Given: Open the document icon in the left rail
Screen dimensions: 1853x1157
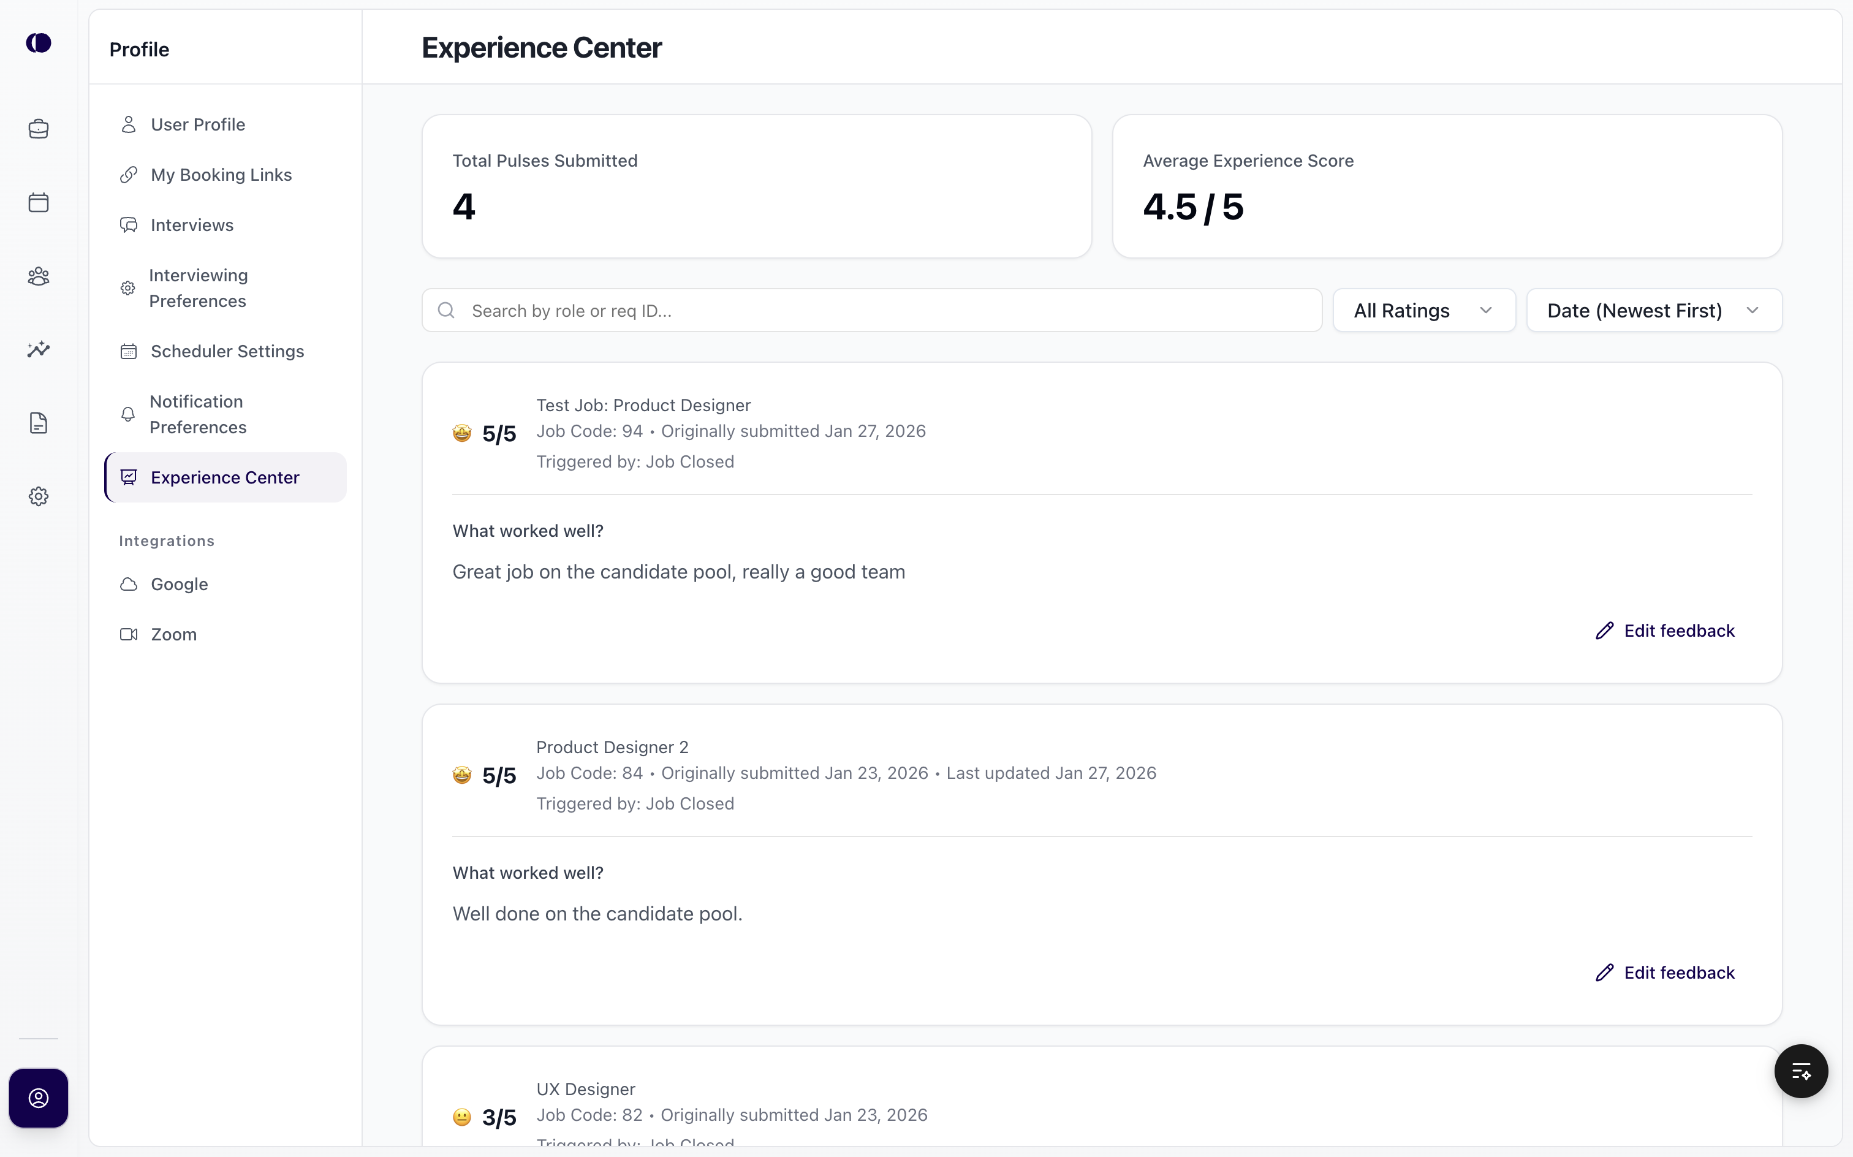Looking at the screenshot, I should [x=38, y=422].
